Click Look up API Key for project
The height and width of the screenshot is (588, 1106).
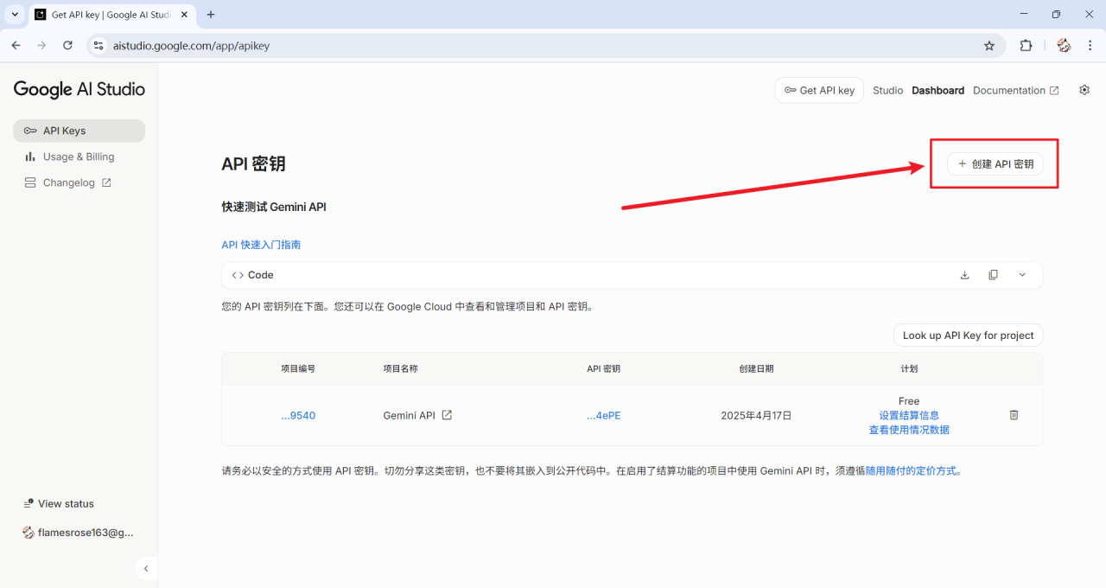968,336
